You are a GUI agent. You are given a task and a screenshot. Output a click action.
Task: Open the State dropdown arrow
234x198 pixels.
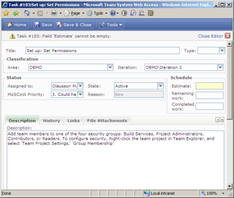pos(161,86)
